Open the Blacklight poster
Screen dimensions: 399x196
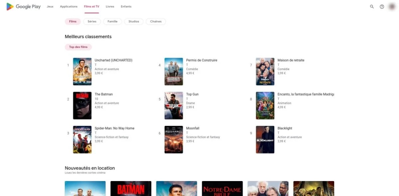[x=265, y=140]
